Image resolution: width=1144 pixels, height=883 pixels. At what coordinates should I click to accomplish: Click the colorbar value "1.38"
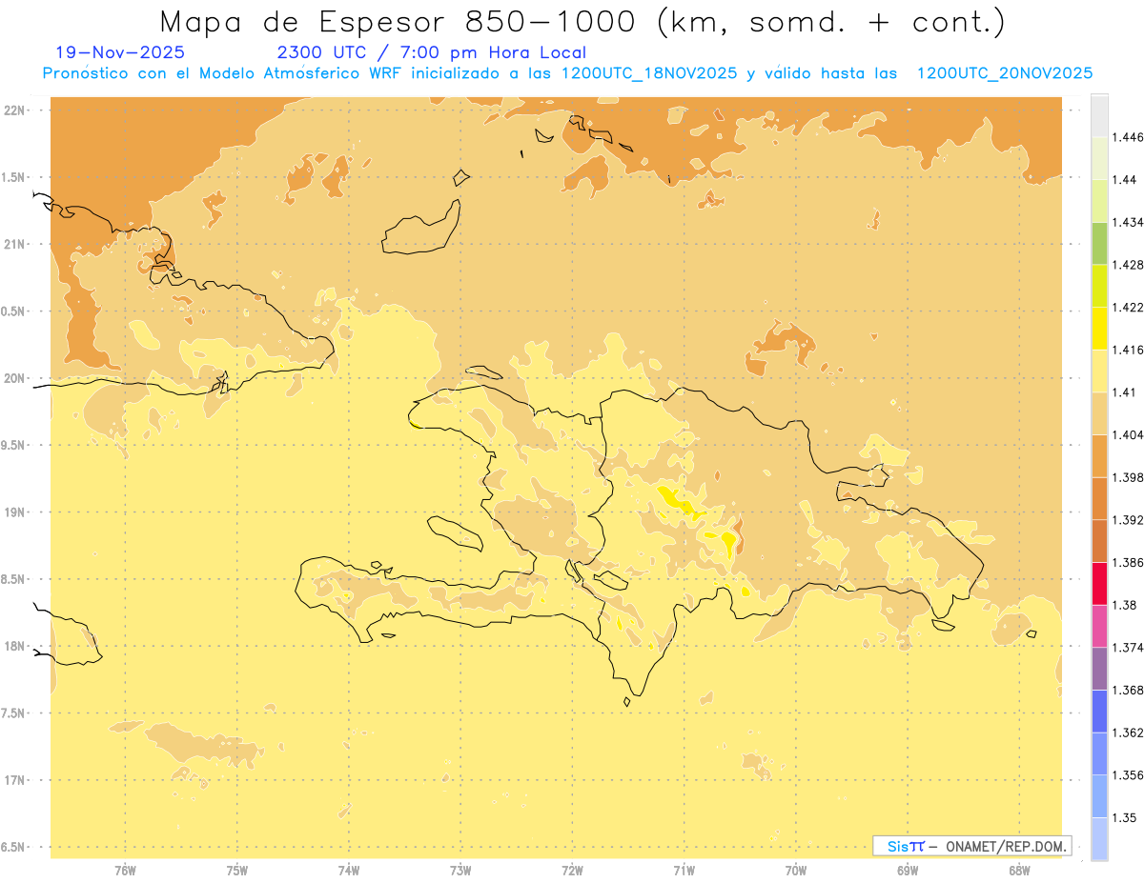[x=1125, y=605]
